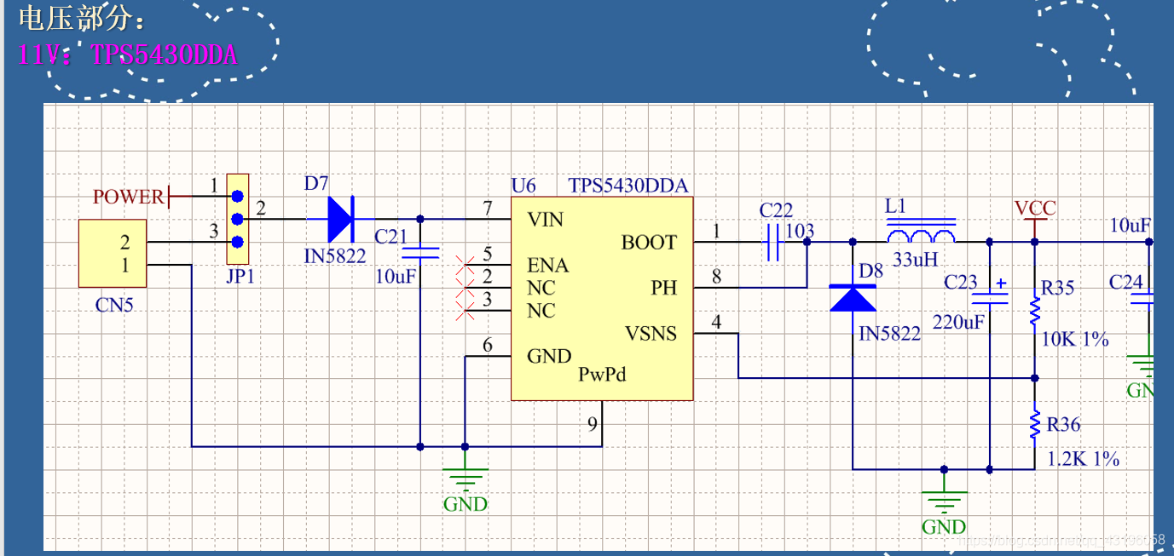1174x556 pixels.
Task: Click the 'PwPd' pin label
Action: pos(602,373)
